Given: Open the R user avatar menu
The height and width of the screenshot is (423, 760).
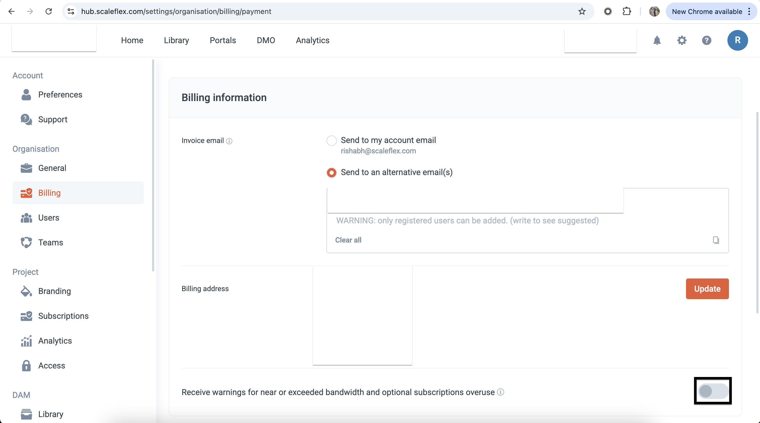Looking at the screenshot, I should click(737, 40).
